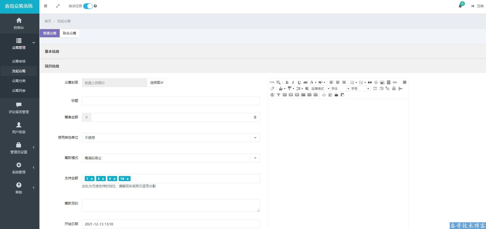
Task: Toggle fullscreen with the expand arrows icon
Action: point(58,6)
